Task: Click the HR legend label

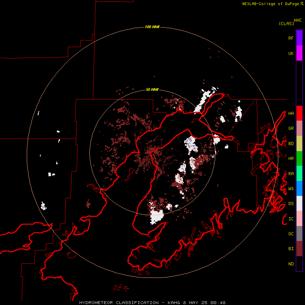Action: tap(291, 159)
